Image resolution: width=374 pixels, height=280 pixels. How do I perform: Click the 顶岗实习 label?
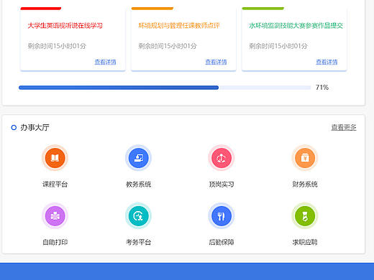click(x=222, y=185)
